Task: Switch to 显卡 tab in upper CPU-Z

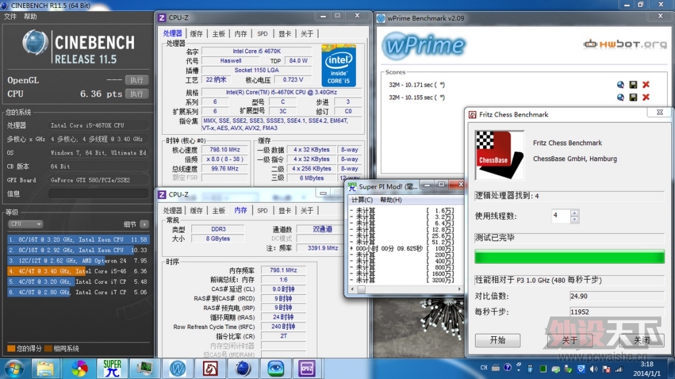Action: click(x=285, y=34)
